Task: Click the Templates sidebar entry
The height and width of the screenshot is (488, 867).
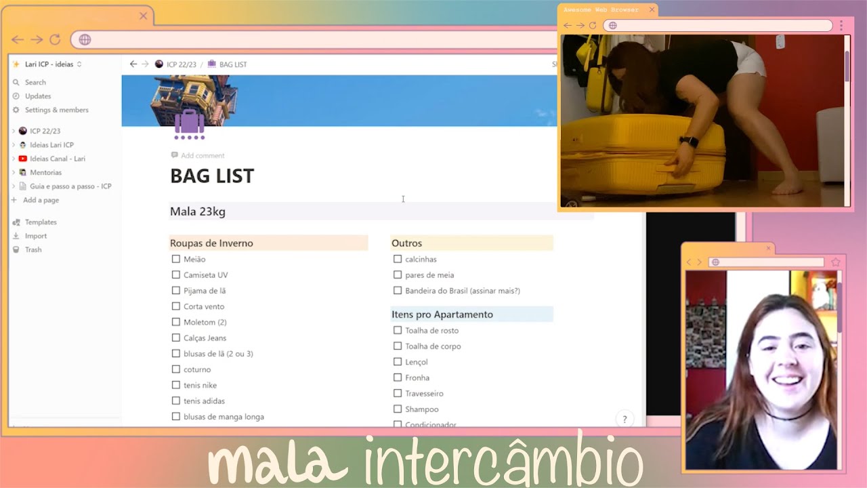Action: pos(41,222)
